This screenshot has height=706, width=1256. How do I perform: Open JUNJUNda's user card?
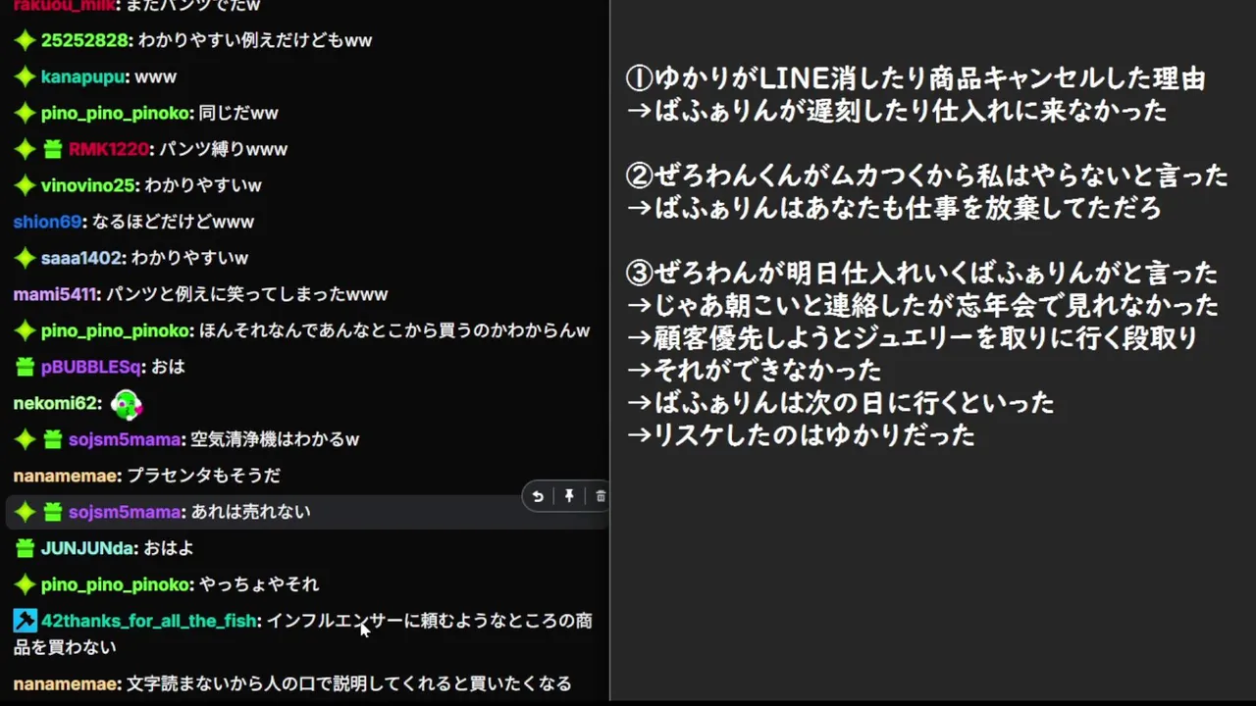[87, 548]
